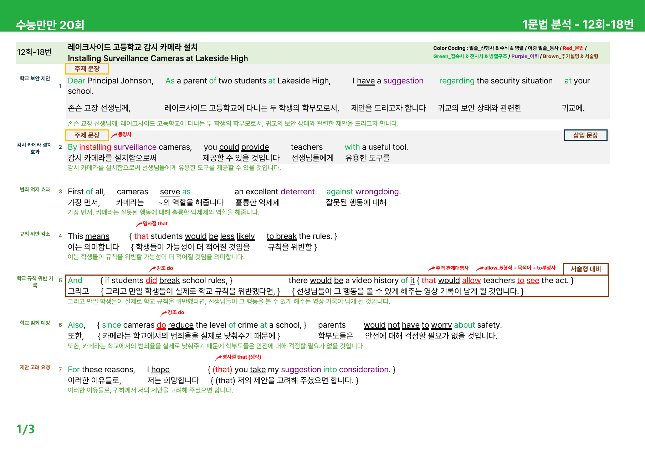645x456 pixels.
Task: Click the purple word suggestion in sentence 1
Action: pos(403,81)
